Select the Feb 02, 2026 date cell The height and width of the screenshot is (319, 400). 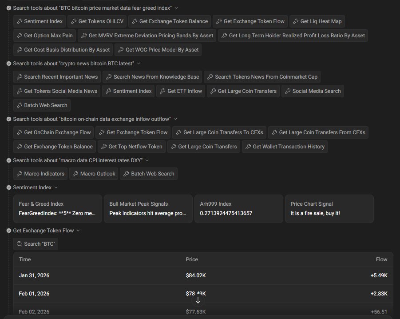[x=34, y=312]
